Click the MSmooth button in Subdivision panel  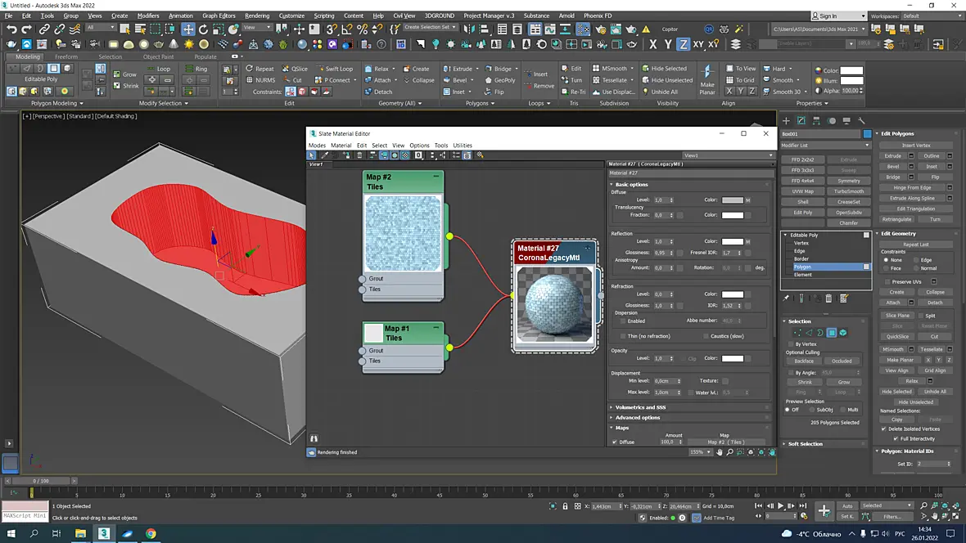pyautogui.click(x=610, y=69)
